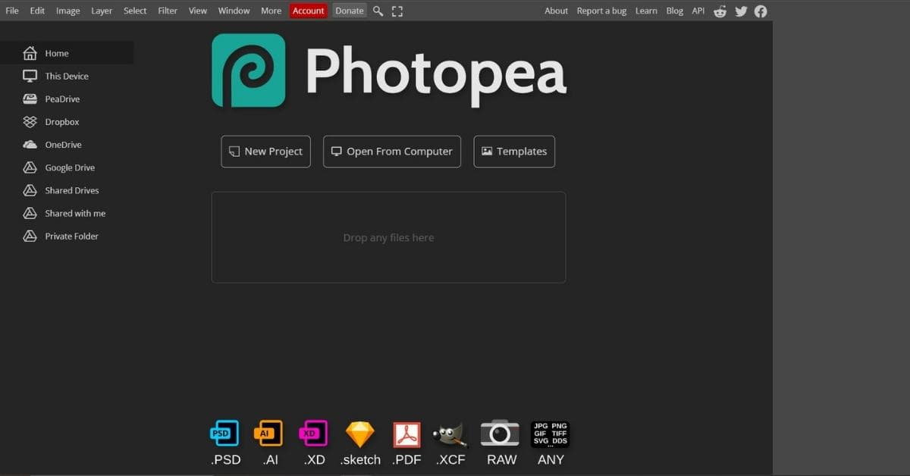Select Shared Drives label in sidebar
910x476 pixels.
[72, 190]
